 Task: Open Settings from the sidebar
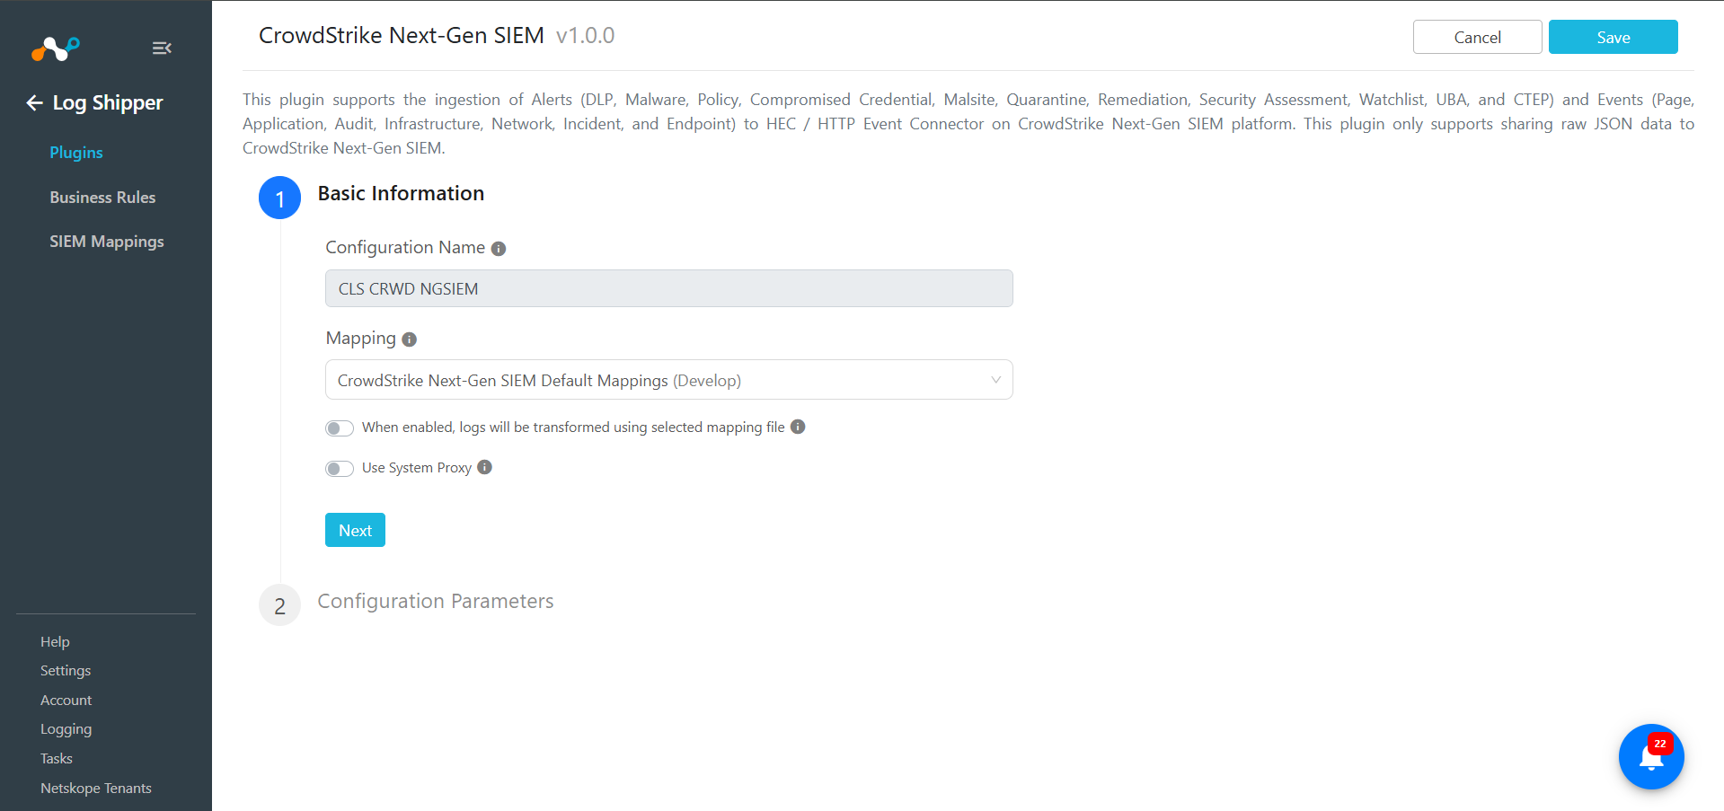(x=66, y=671)
